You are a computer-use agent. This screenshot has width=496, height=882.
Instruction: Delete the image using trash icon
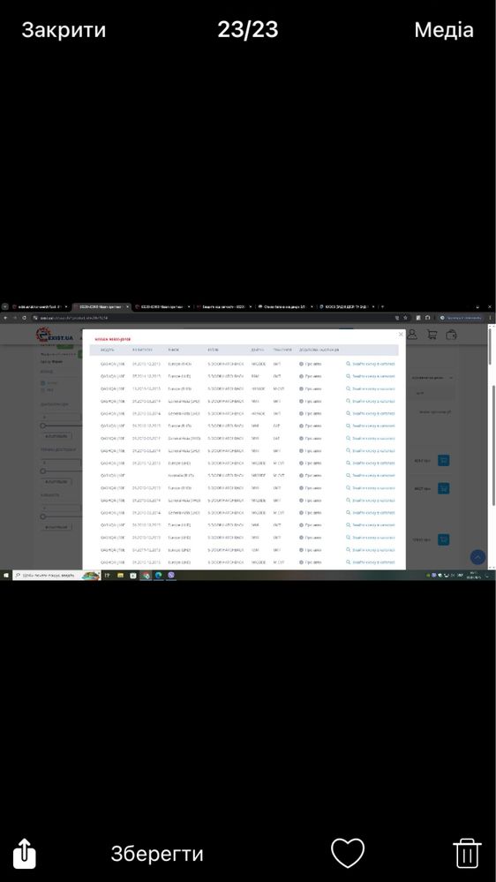(467, 854)
